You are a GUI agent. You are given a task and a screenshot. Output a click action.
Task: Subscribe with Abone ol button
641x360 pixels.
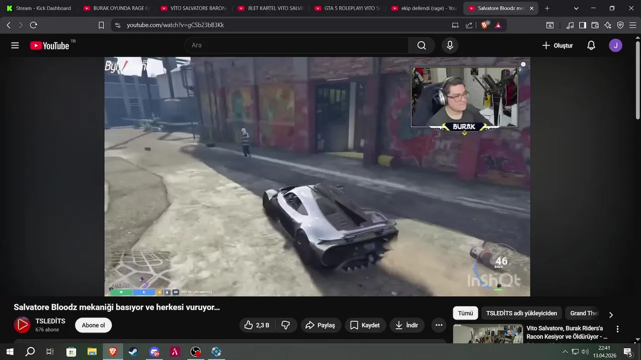[93, 325]
